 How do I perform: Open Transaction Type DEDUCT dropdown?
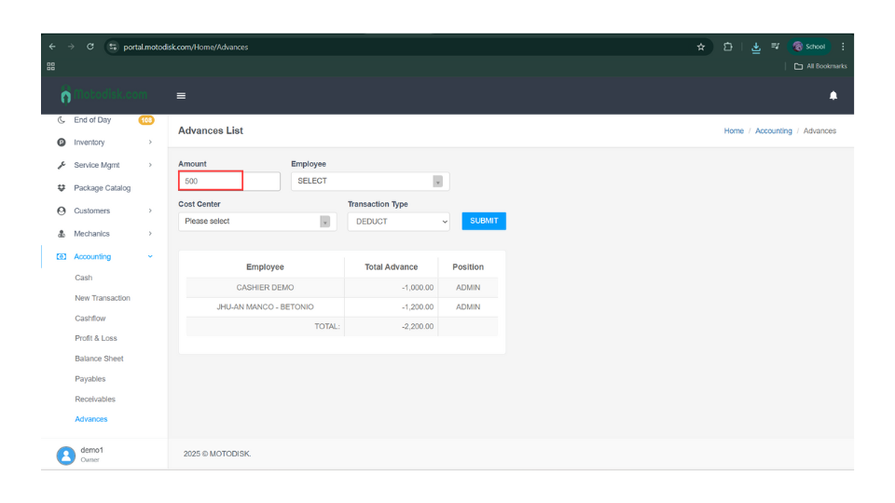[399, 222]
